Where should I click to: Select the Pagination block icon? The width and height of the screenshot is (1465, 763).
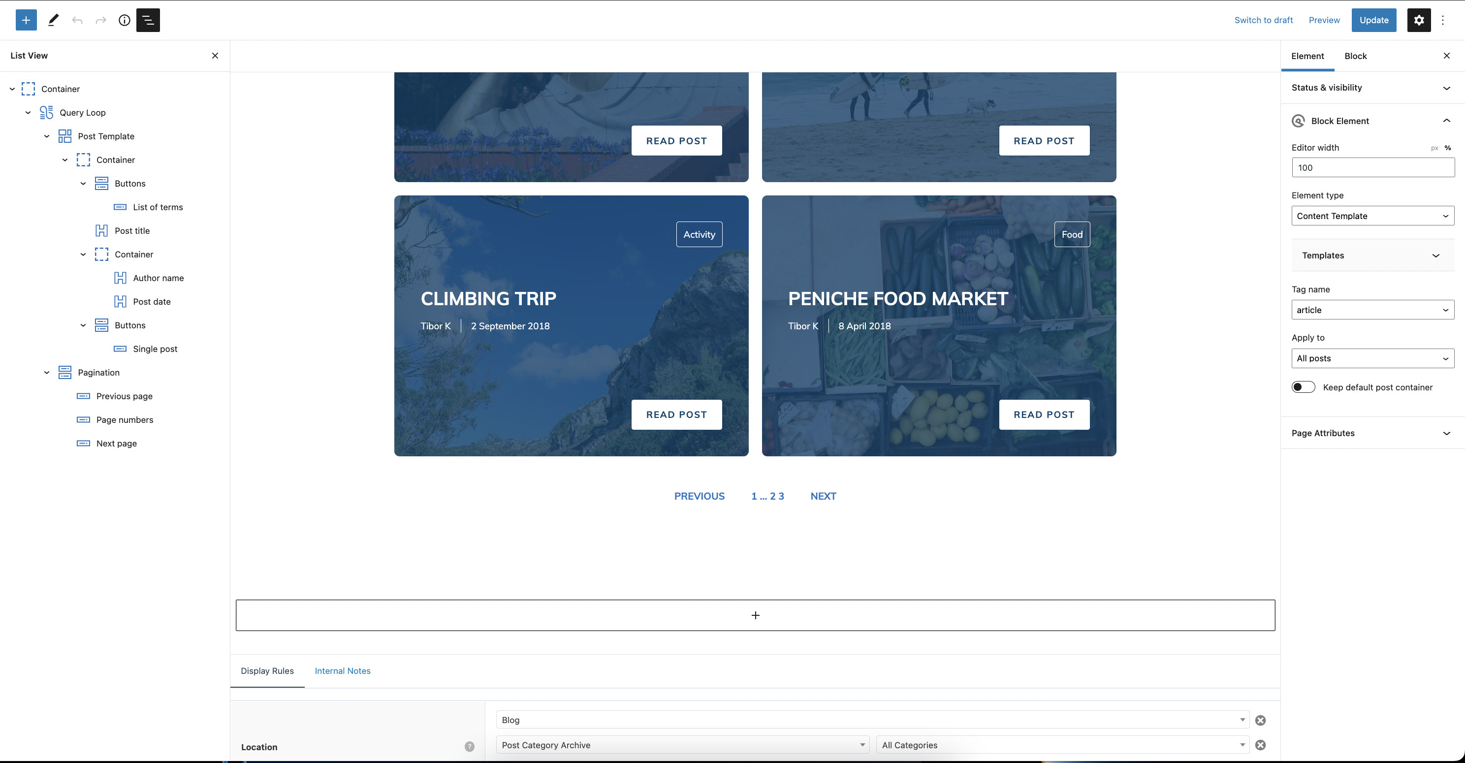coord(65,373)
